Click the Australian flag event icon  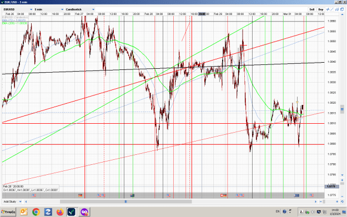[x=132, y=195]
